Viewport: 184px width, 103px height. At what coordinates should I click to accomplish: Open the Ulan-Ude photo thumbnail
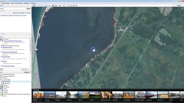click(x=50, y=95)
